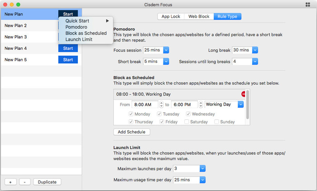
Task: Open Short break duration dropdown
Action: pos(166,62)
